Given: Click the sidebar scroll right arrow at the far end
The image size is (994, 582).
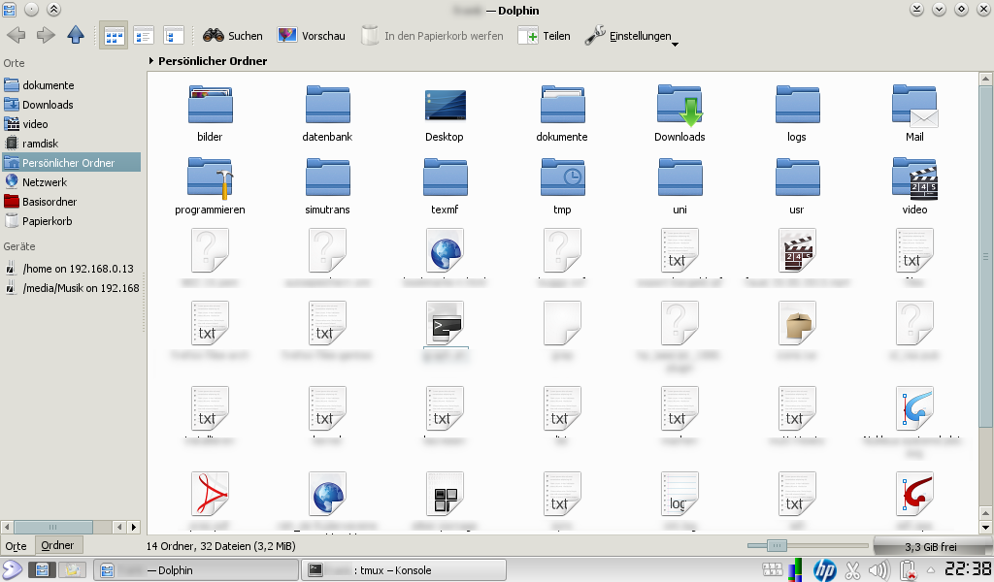Looking at the screenshot, I should [134, 527].
